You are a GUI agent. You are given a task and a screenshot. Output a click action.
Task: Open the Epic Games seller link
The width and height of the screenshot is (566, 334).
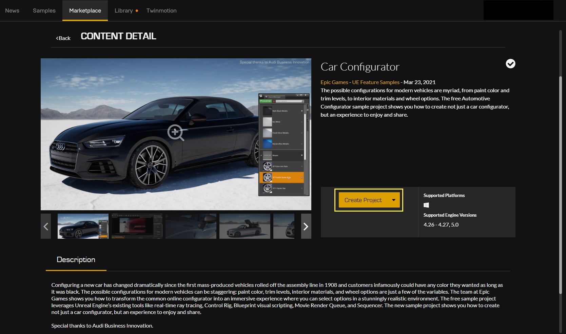click(x=334, y=82)
